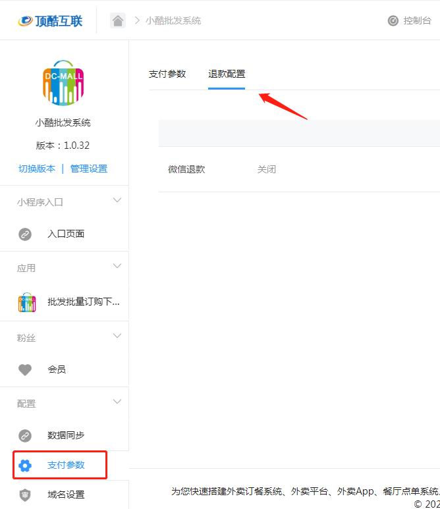440x509 pixels.
Task: Click the 切换版本 link
Action: coord(37,169)
